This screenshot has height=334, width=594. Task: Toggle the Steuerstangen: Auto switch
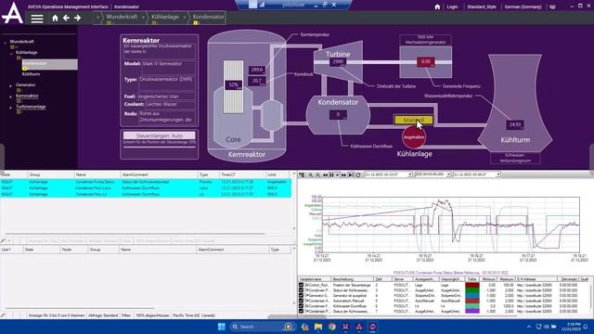pos(159,135)
